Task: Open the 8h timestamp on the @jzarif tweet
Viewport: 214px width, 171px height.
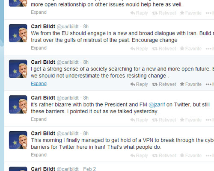Action: coord(86,98)
